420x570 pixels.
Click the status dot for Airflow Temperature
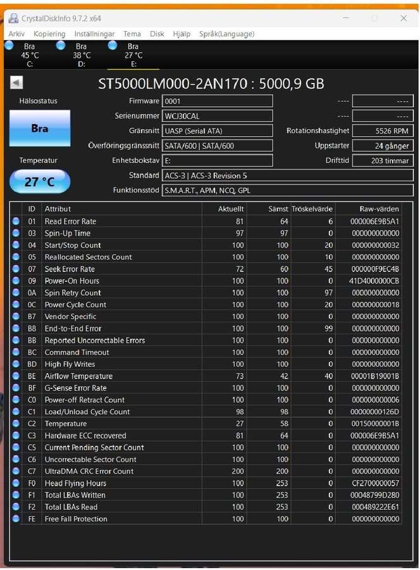tap(16, 376)
